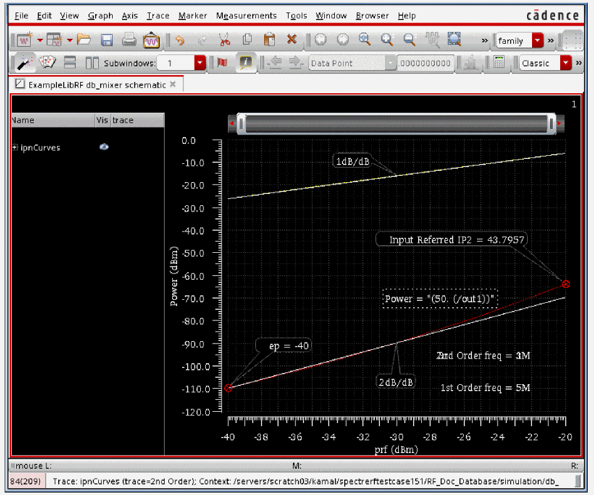The height and width of the screenshot is (495, 594).
Task: Click the Save floppy disk icon
Action: click(107, 40)
